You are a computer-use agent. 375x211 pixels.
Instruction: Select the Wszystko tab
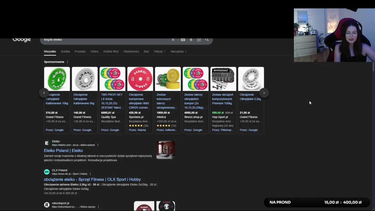(50, 52)
